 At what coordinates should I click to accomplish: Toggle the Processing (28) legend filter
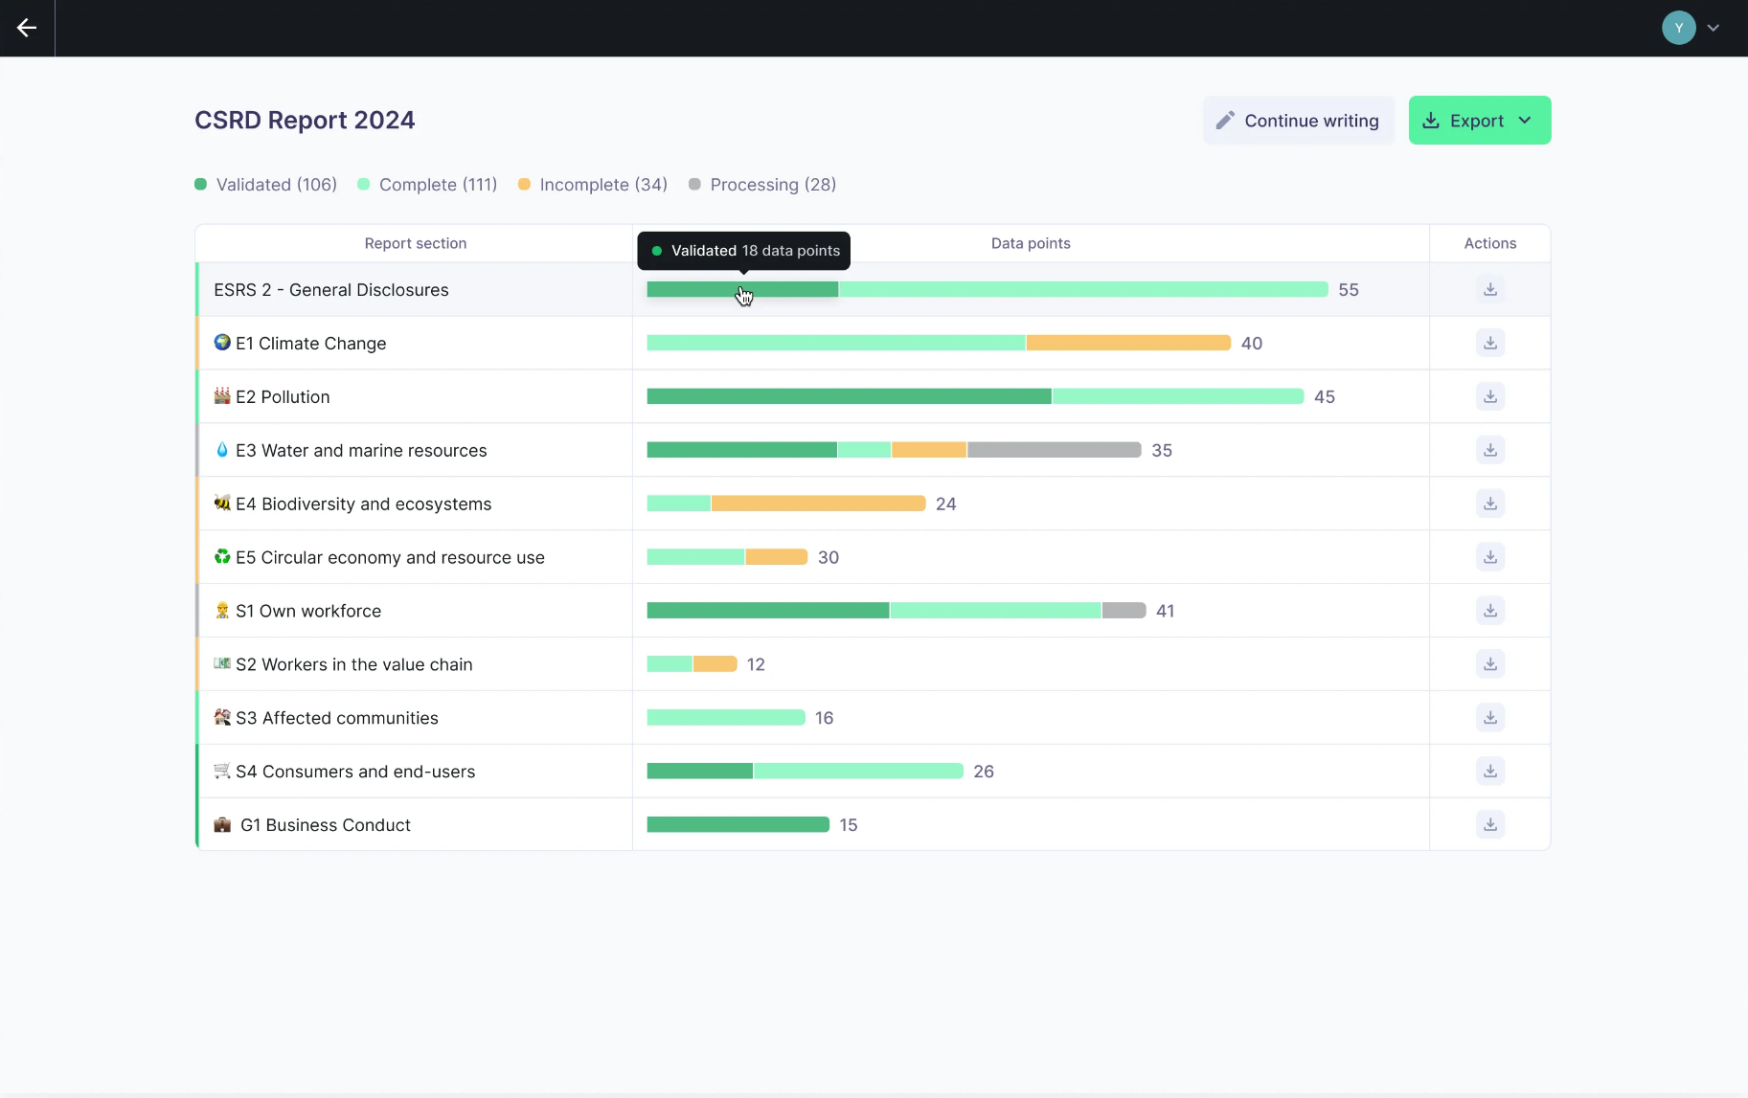point(762,185)
